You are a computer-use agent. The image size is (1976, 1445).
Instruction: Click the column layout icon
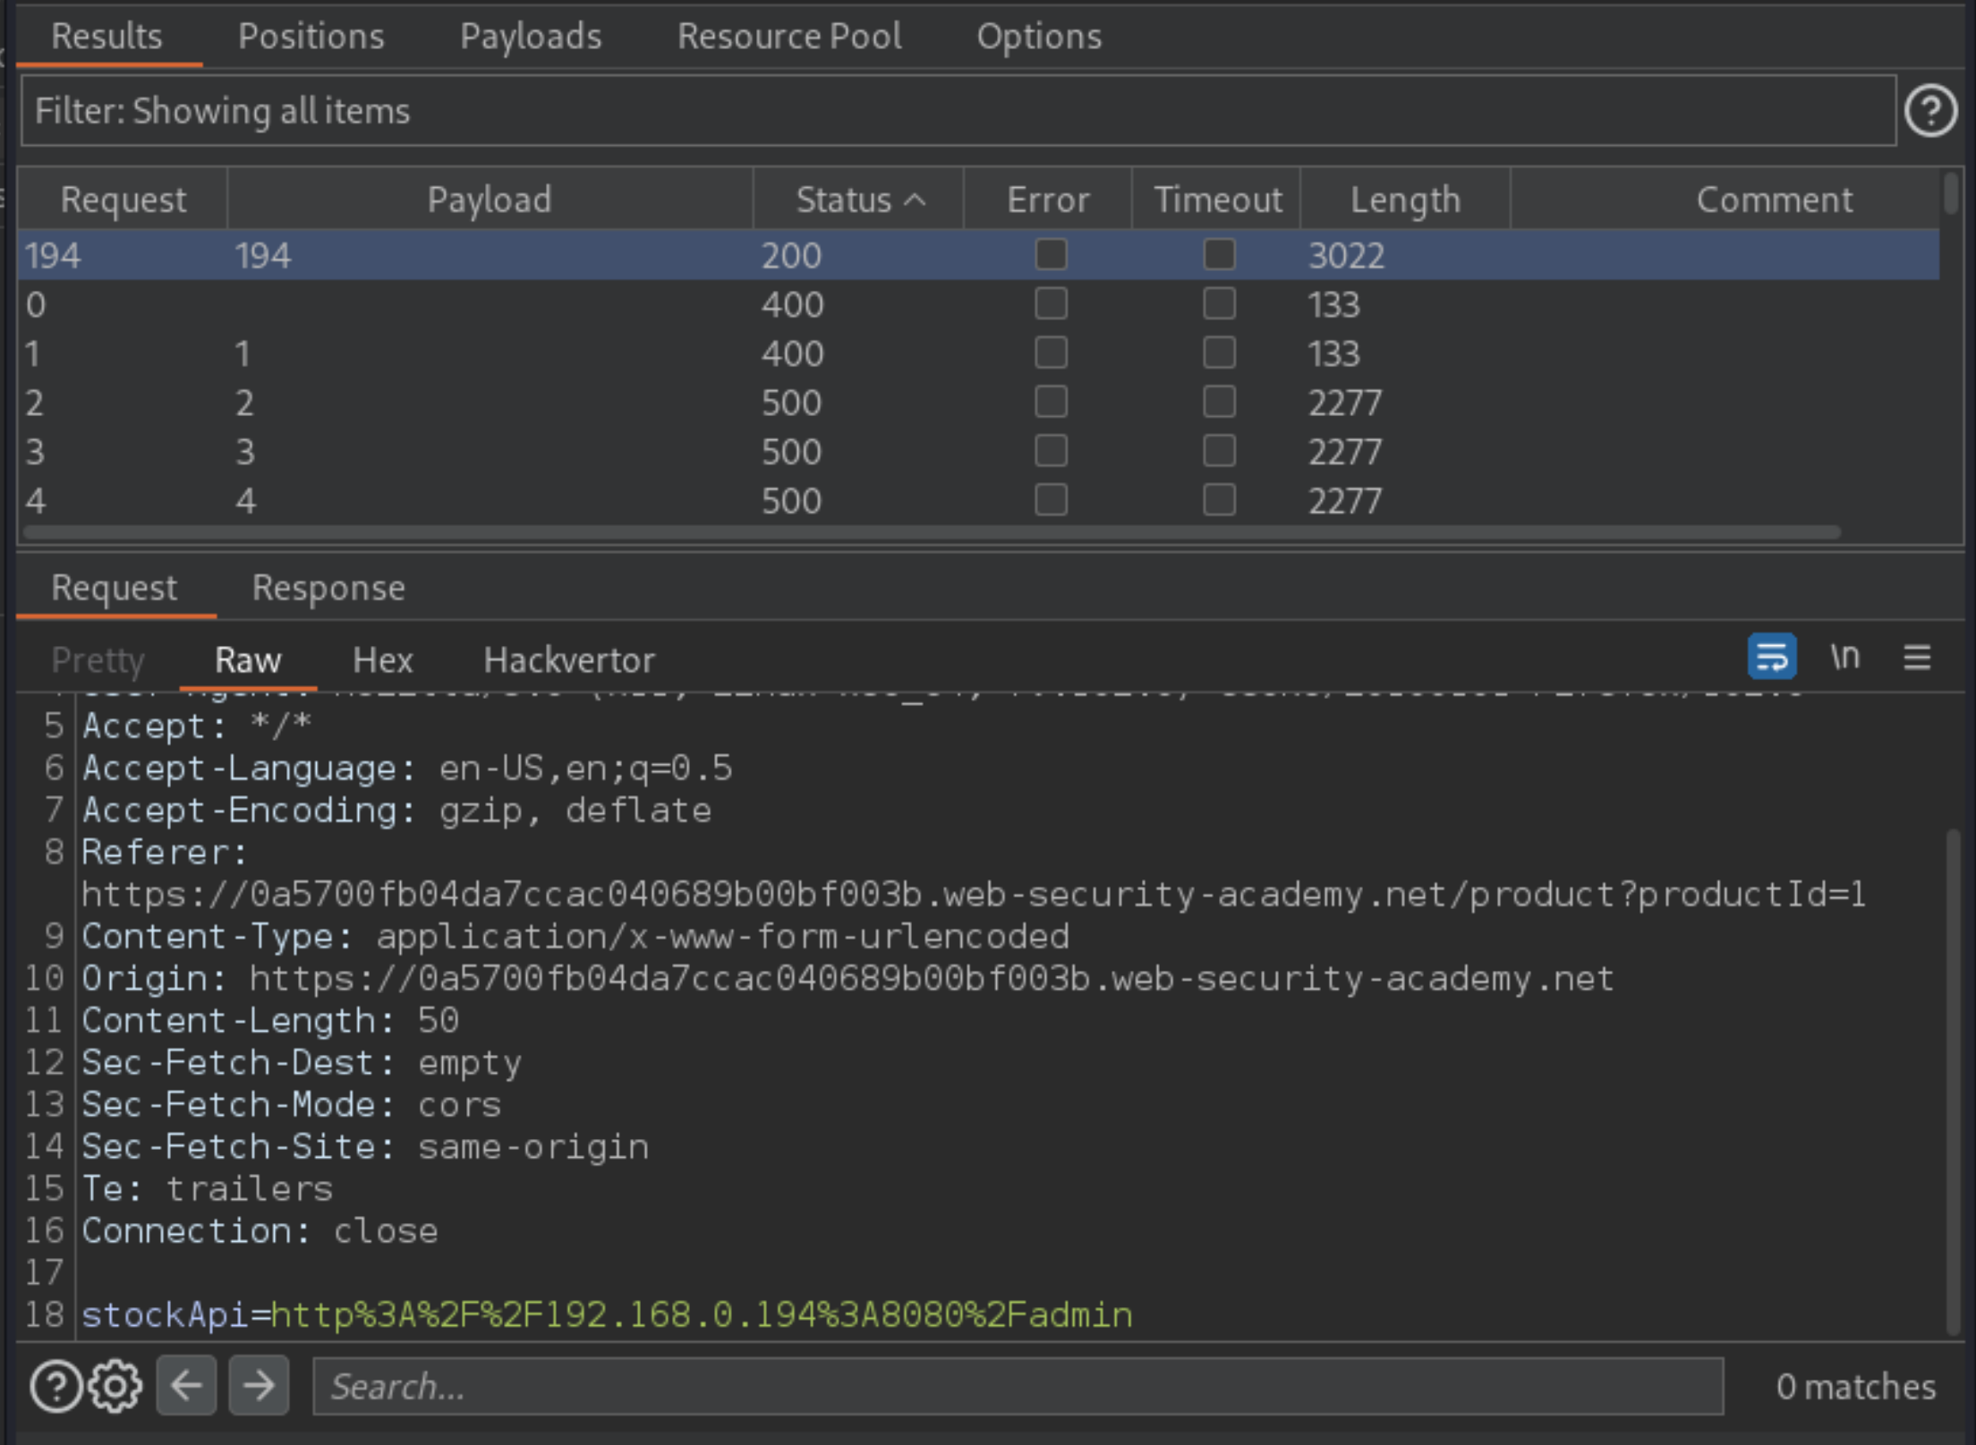click(x=1924, y=658)
